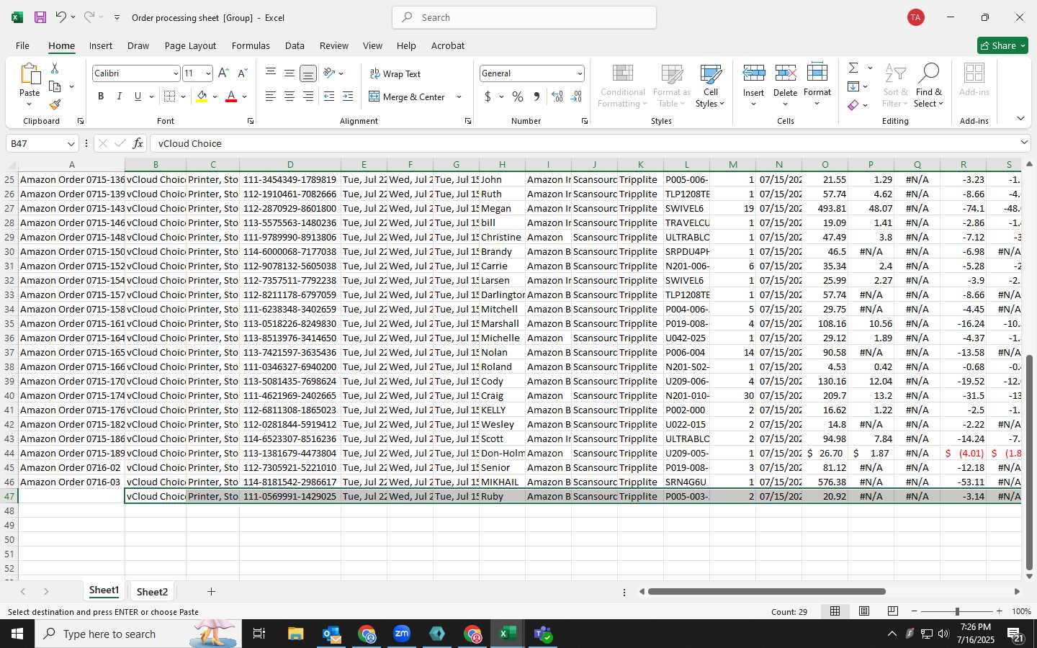
Task: Apply Percent Style icon
Action: point(518,96)
